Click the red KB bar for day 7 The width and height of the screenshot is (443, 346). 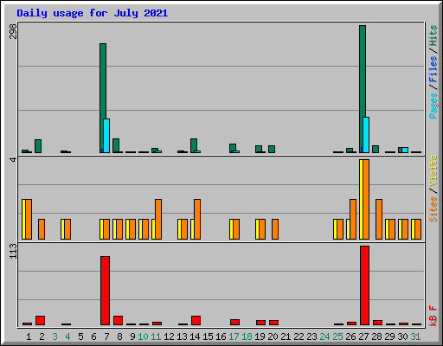click(105, 291)
